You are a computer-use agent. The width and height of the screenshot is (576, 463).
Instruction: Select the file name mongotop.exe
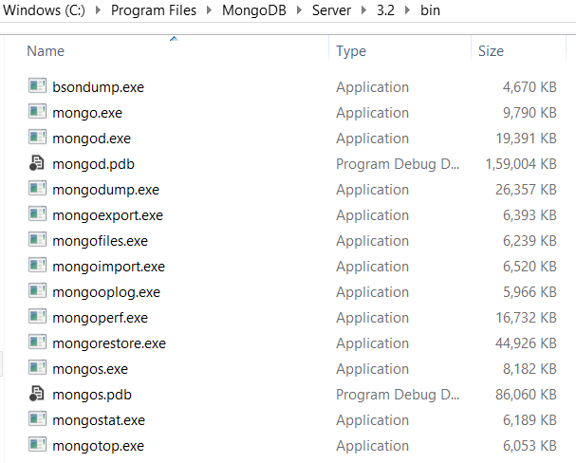point(98,446)
